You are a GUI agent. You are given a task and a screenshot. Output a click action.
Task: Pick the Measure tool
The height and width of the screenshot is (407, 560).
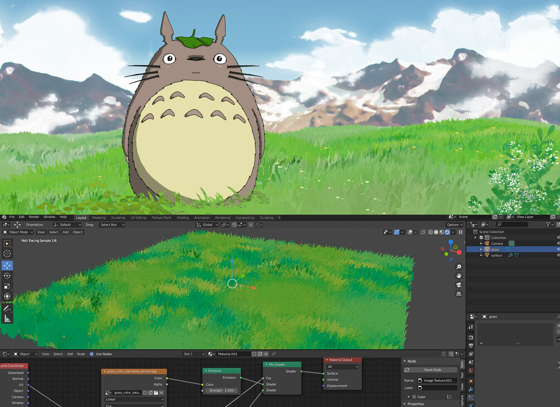pyautogui.click(x=7, y=318)
